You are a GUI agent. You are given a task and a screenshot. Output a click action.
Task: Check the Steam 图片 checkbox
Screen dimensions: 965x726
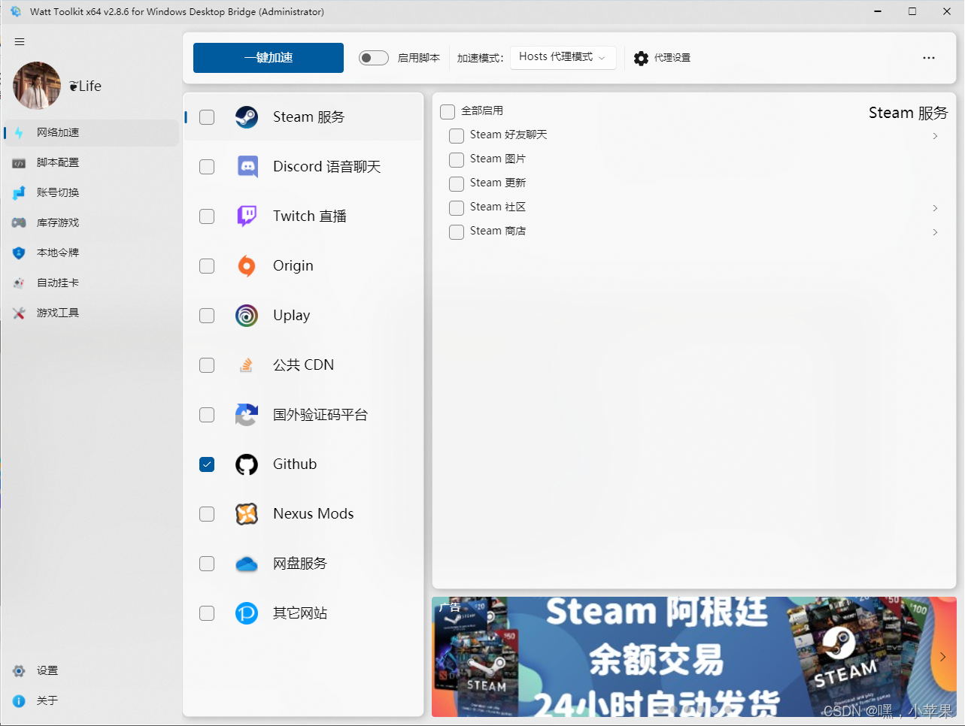point(457,160)
